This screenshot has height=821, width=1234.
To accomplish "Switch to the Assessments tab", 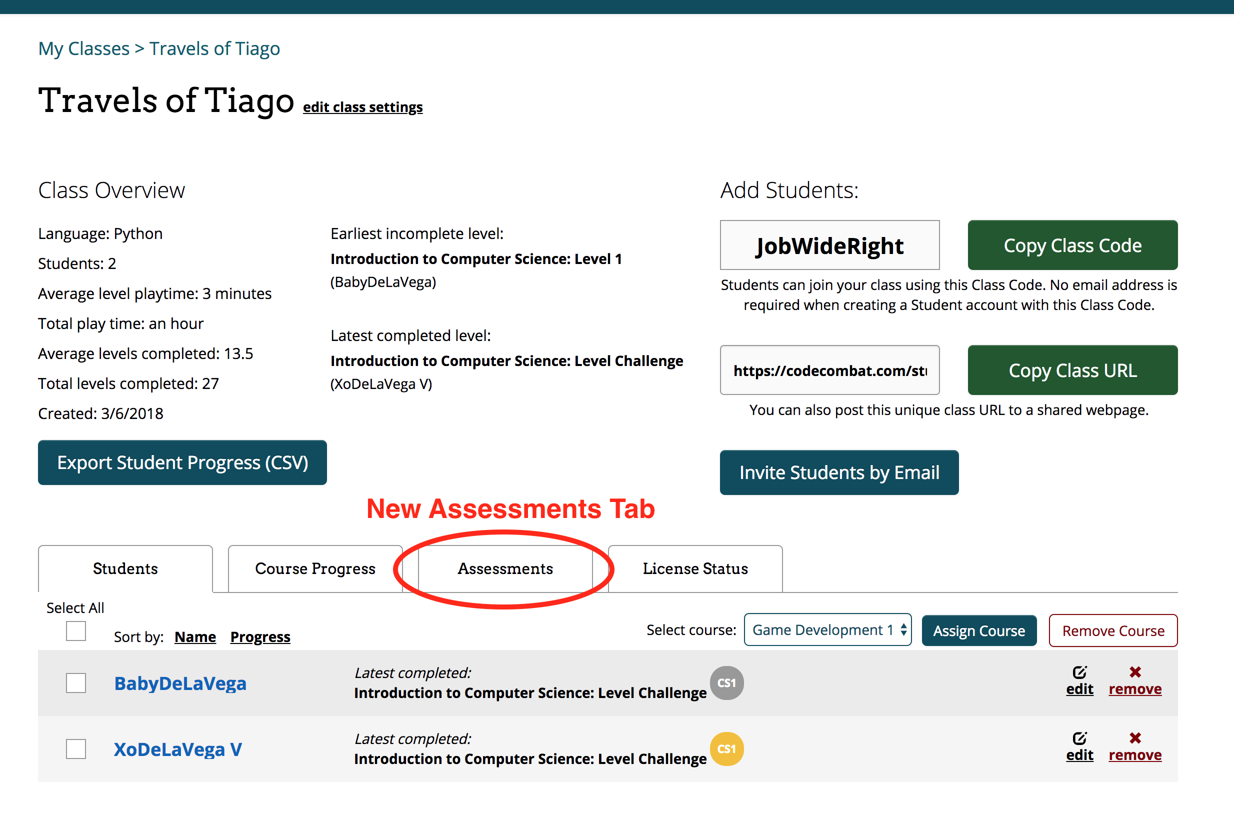I will point(505,568).
